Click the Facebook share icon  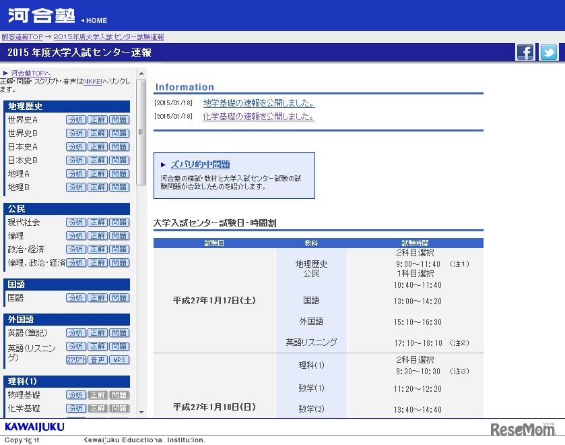[x=525, y=52]
